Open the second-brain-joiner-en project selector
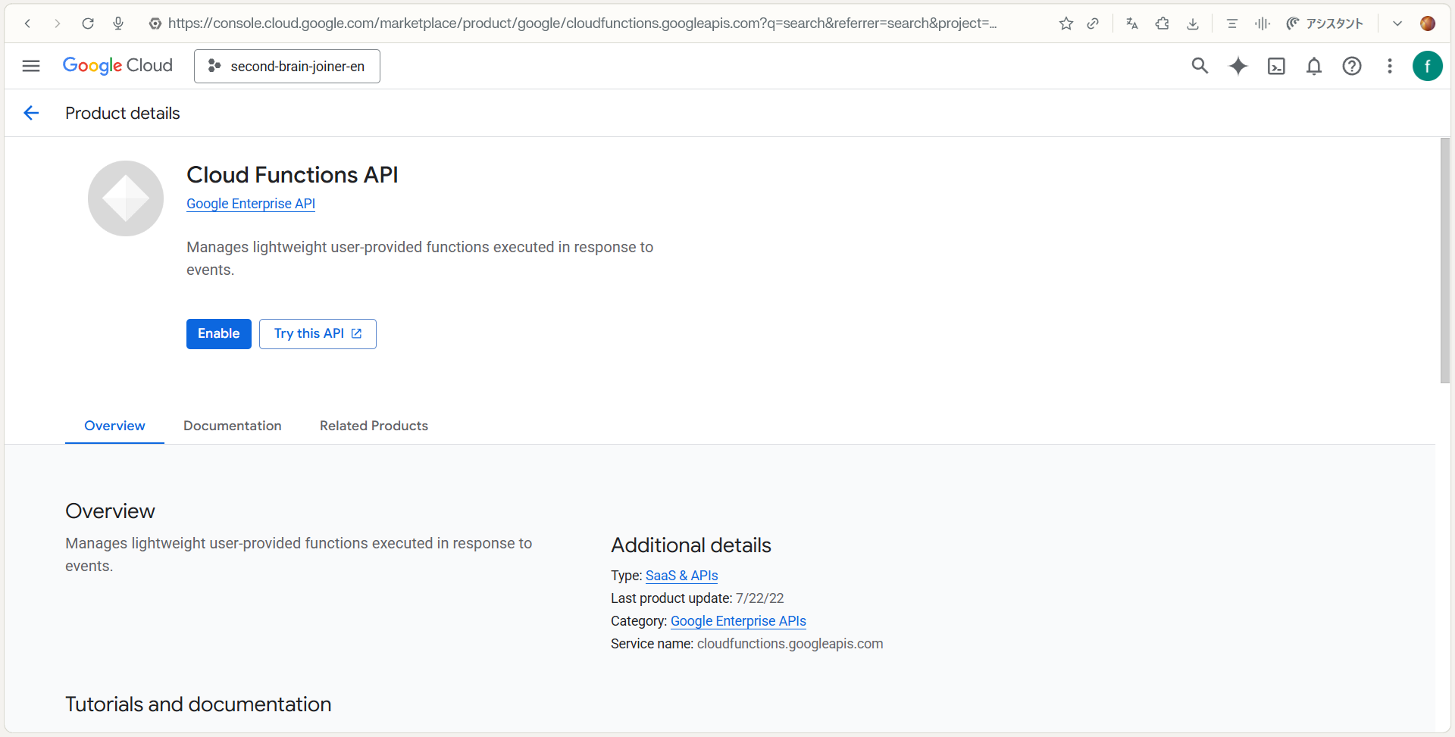The image size is (1455, 737). tap(286, 66)
